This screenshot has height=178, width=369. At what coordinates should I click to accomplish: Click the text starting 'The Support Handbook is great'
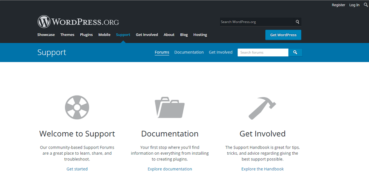pos(262,154)
